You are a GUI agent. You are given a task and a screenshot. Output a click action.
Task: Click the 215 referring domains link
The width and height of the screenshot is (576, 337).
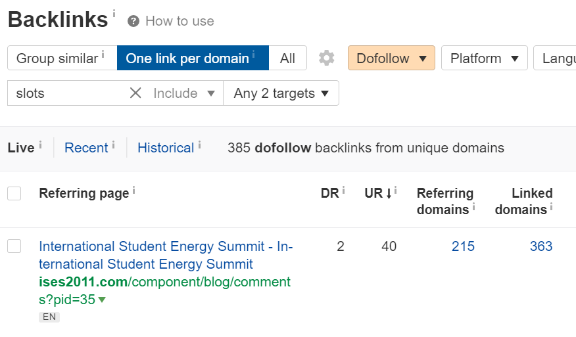[x=463, y=246]
